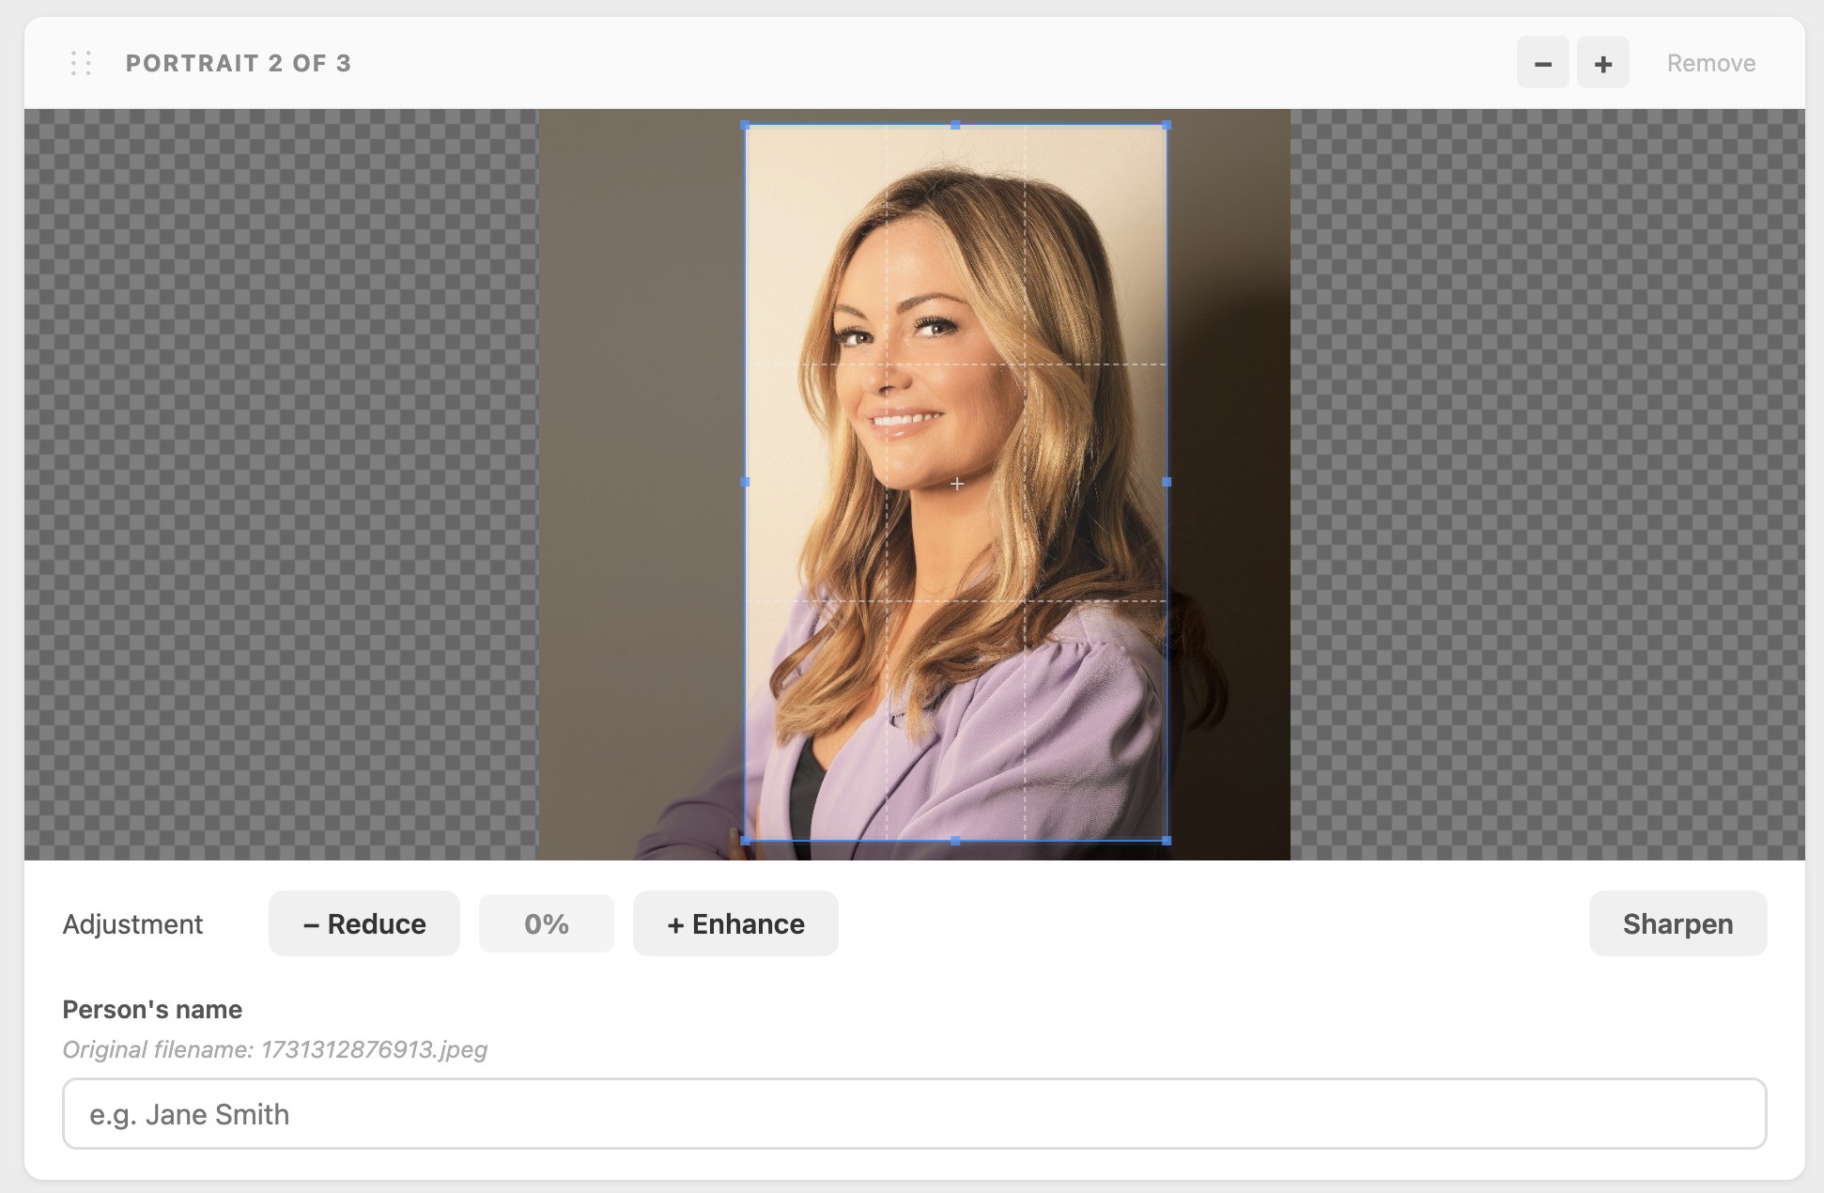Click the top-center crop edge handle
The width and height of the screenshot is (1824, 1193).
tap(955, 125)
